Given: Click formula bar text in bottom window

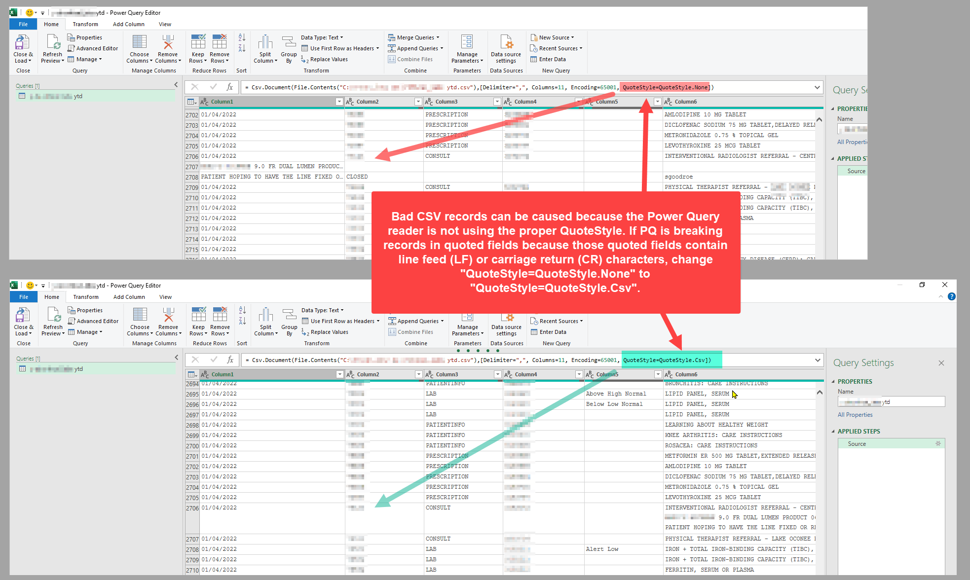Looking at the screenshot, I should 479,360.
